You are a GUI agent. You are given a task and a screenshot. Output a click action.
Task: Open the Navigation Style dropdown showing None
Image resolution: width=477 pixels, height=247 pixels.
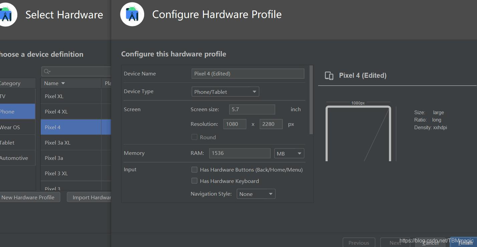[256, 194]
